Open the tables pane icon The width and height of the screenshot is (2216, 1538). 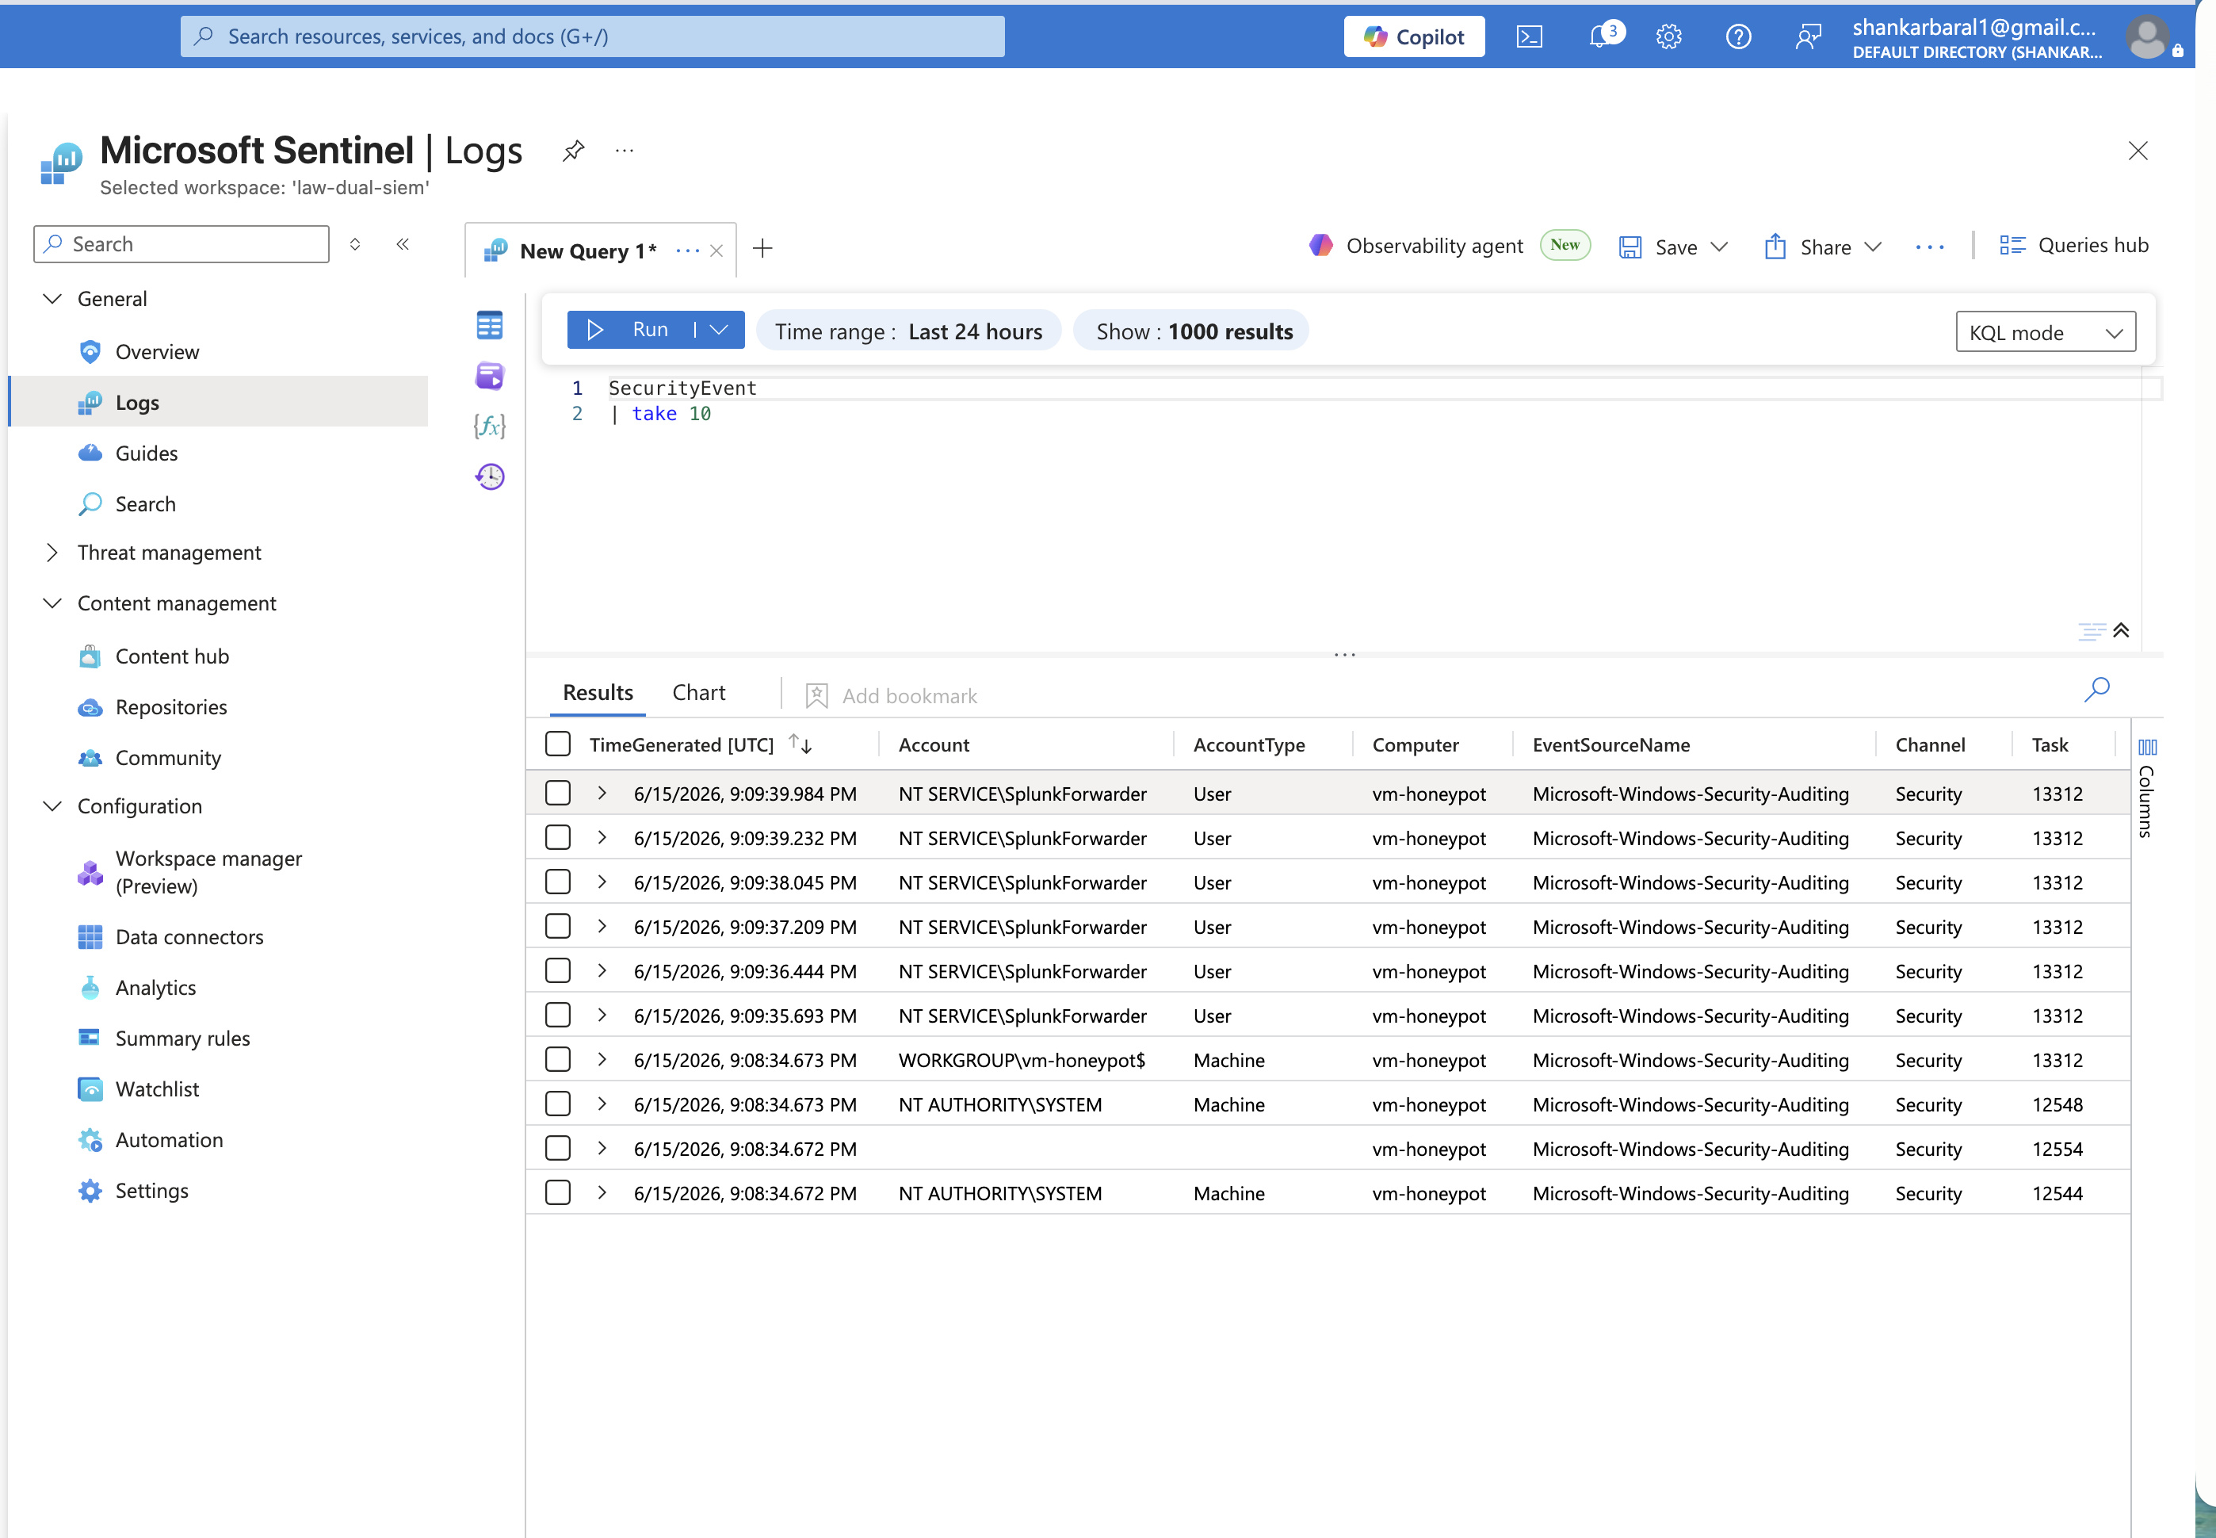click(490, 325)
